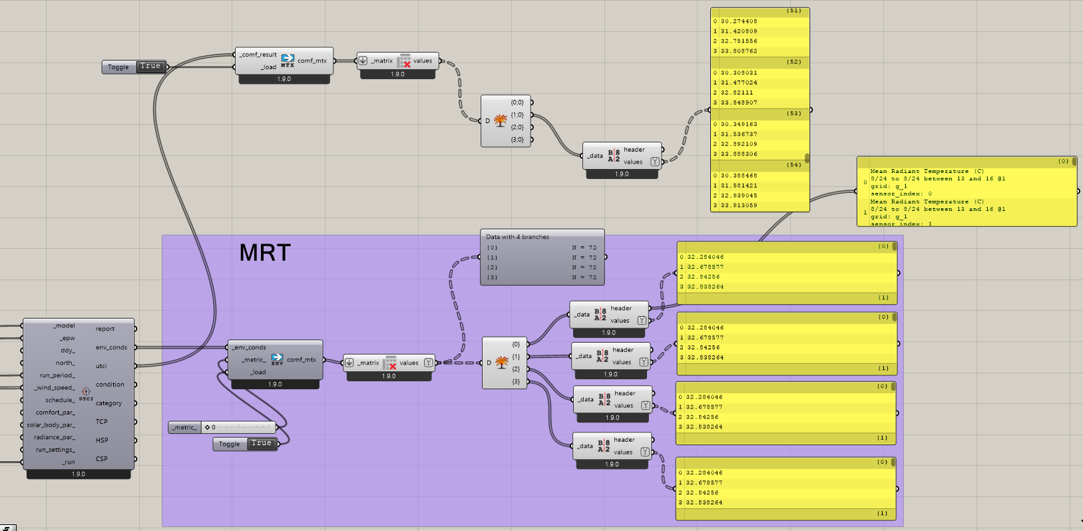
Task: Click the matrix values icon inside the MRT group
Action: pos(390,363)
